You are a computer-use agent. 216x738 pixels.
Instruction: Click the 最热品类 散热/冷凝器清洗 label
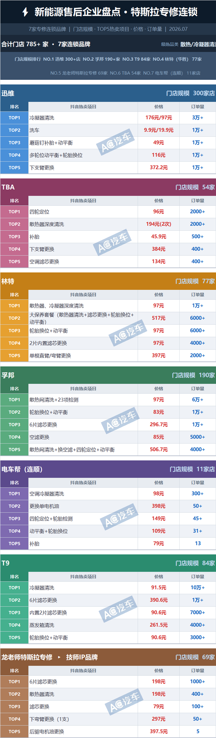(x=188, y=44)
